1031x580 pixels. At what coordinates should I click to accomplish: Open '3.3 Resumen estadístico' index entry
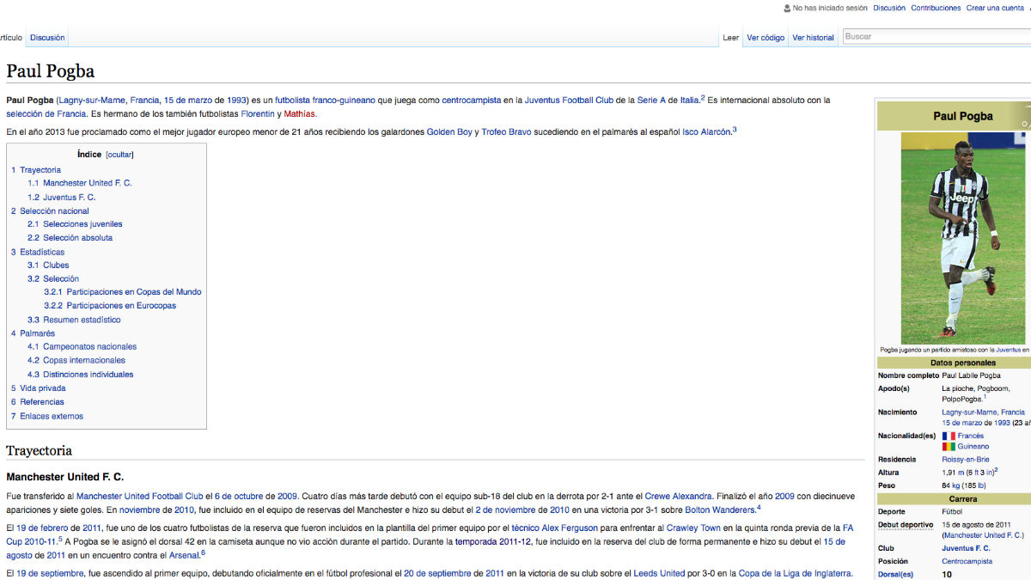coord(74,320)
